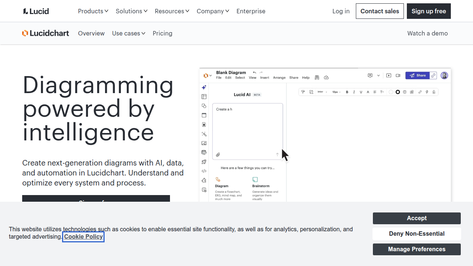Click the change shape icon in toolbar

(312, 92)
